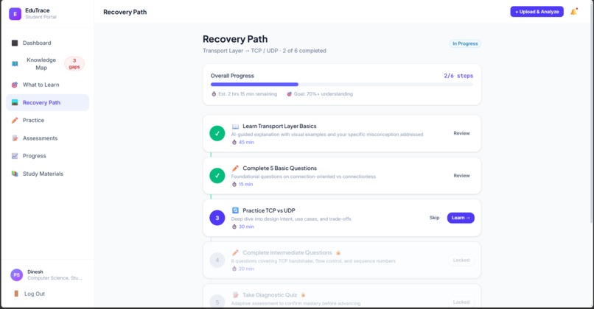
Task: Select Recovery Path in the sidebar
Action: click(x=47, y=102)
